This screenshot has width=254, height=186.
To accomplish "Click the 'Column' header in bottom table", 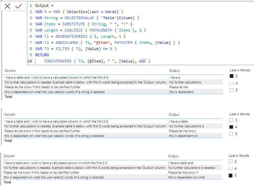I will (9, 156).
